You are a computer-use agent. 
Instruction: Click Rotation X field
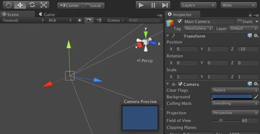click(x=187, y=63)
